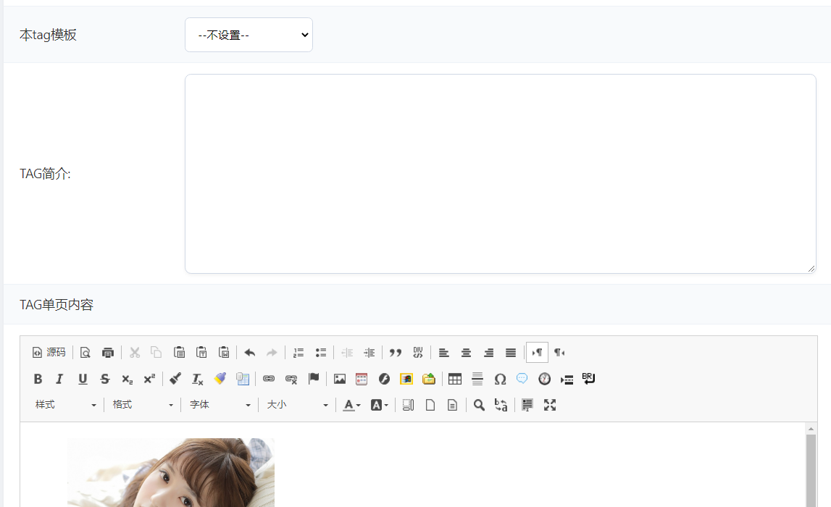831x507 pixels.
Task: Click the undo arrow icon
Action: 249,353
